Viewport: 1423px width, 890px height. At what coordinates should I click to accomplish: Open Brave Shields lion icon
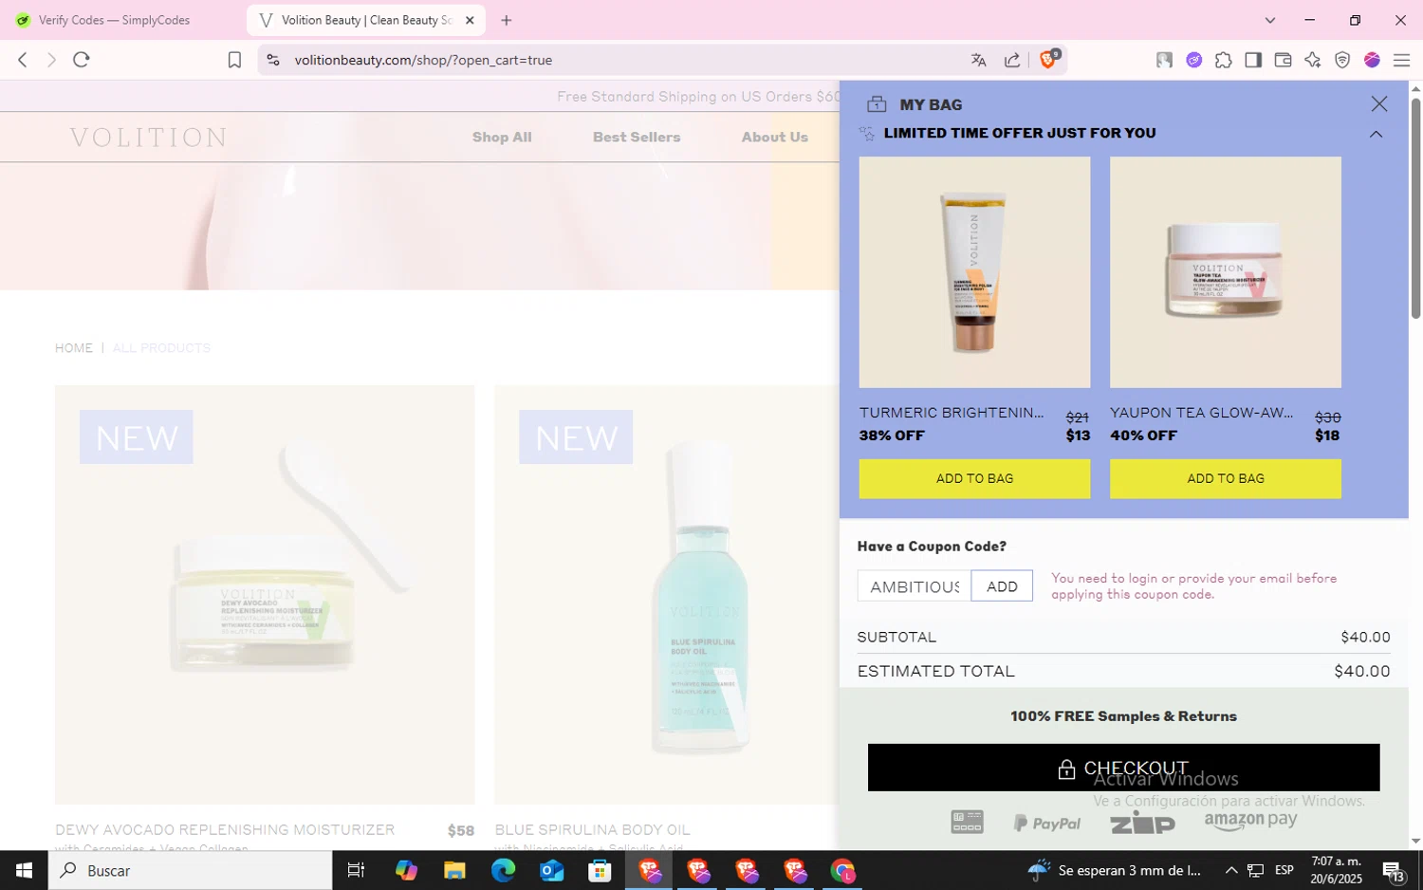click(1048, 59)
